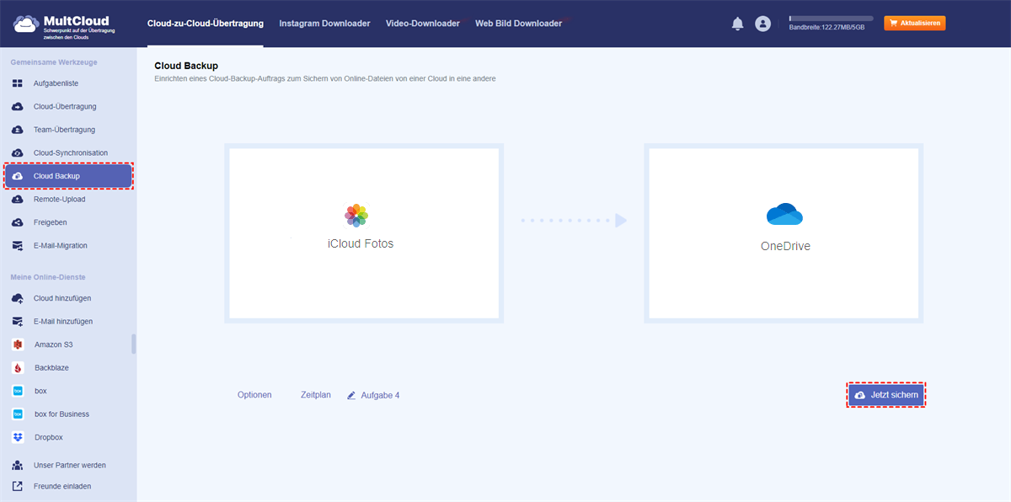Click the Jetzt sichern button

[x=885, y=395]
